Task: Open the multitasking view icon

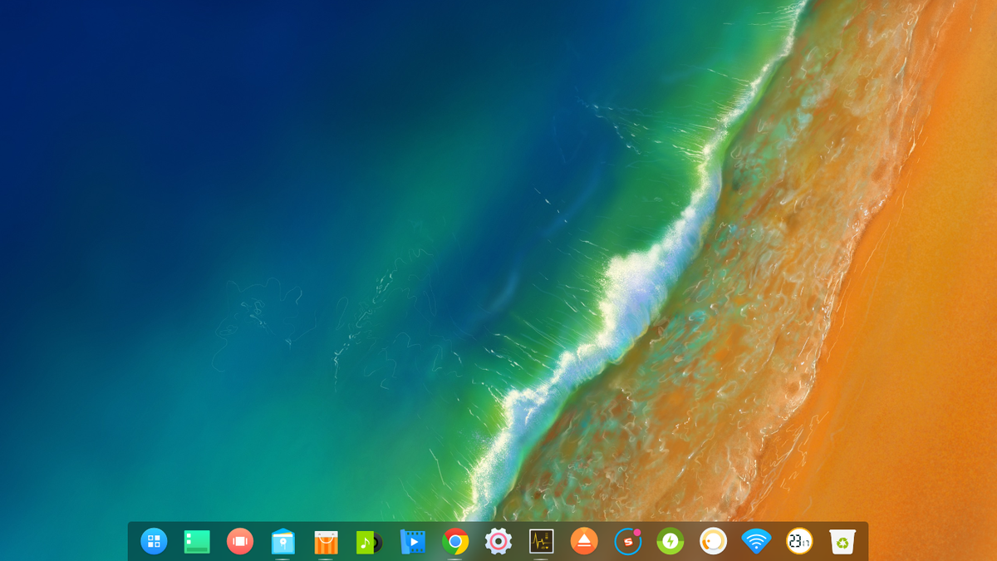Action: 196,541
